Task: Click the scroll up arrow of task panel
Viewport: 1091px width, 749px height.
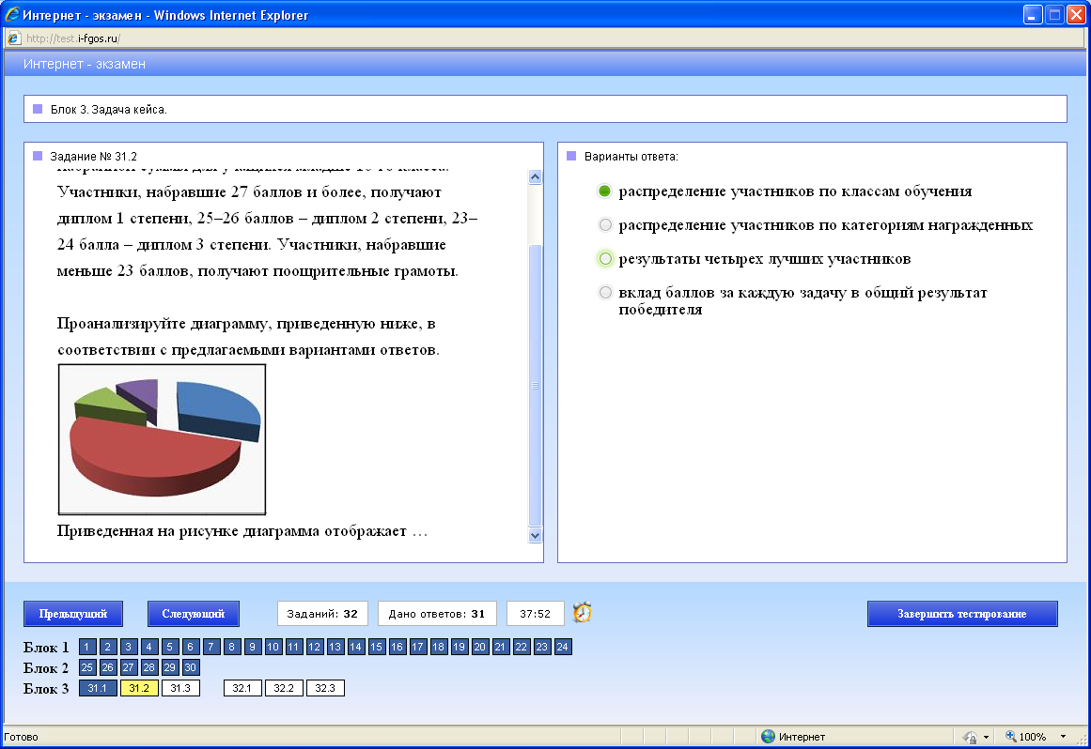Action: coord(535,177)
